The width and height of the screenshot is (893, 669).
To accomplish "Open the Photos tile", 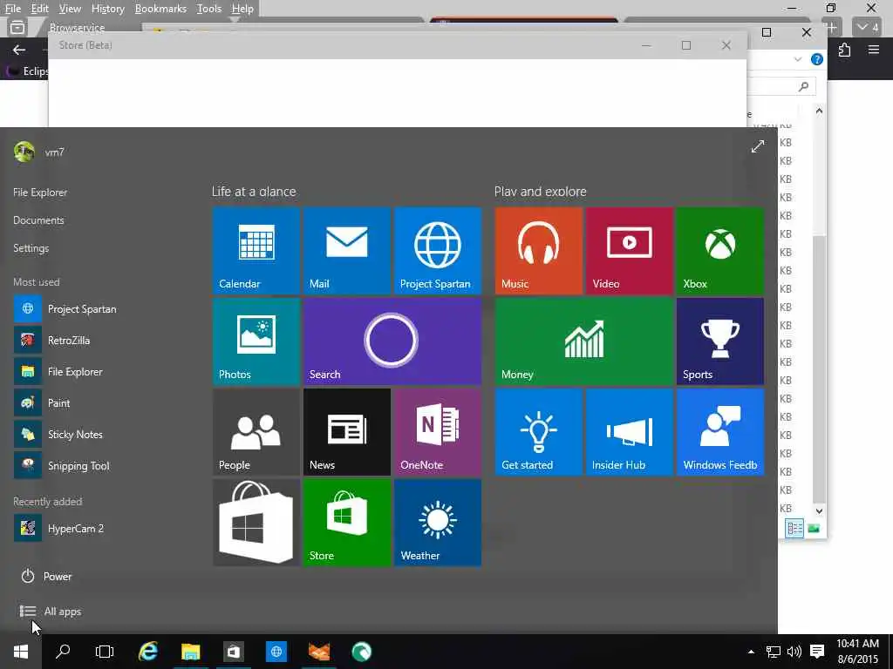I will click(x=256, y=341).
